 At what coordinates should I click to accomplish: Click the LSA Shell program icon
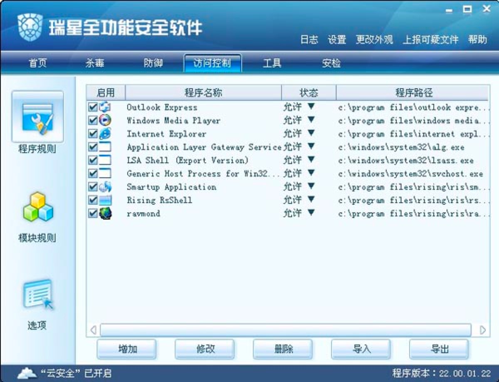[x=105, y=161]
